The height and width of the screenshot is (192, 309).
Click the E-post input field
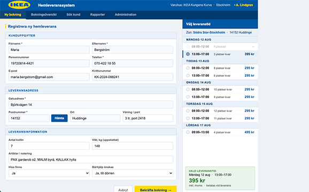[x=49, y=77]
